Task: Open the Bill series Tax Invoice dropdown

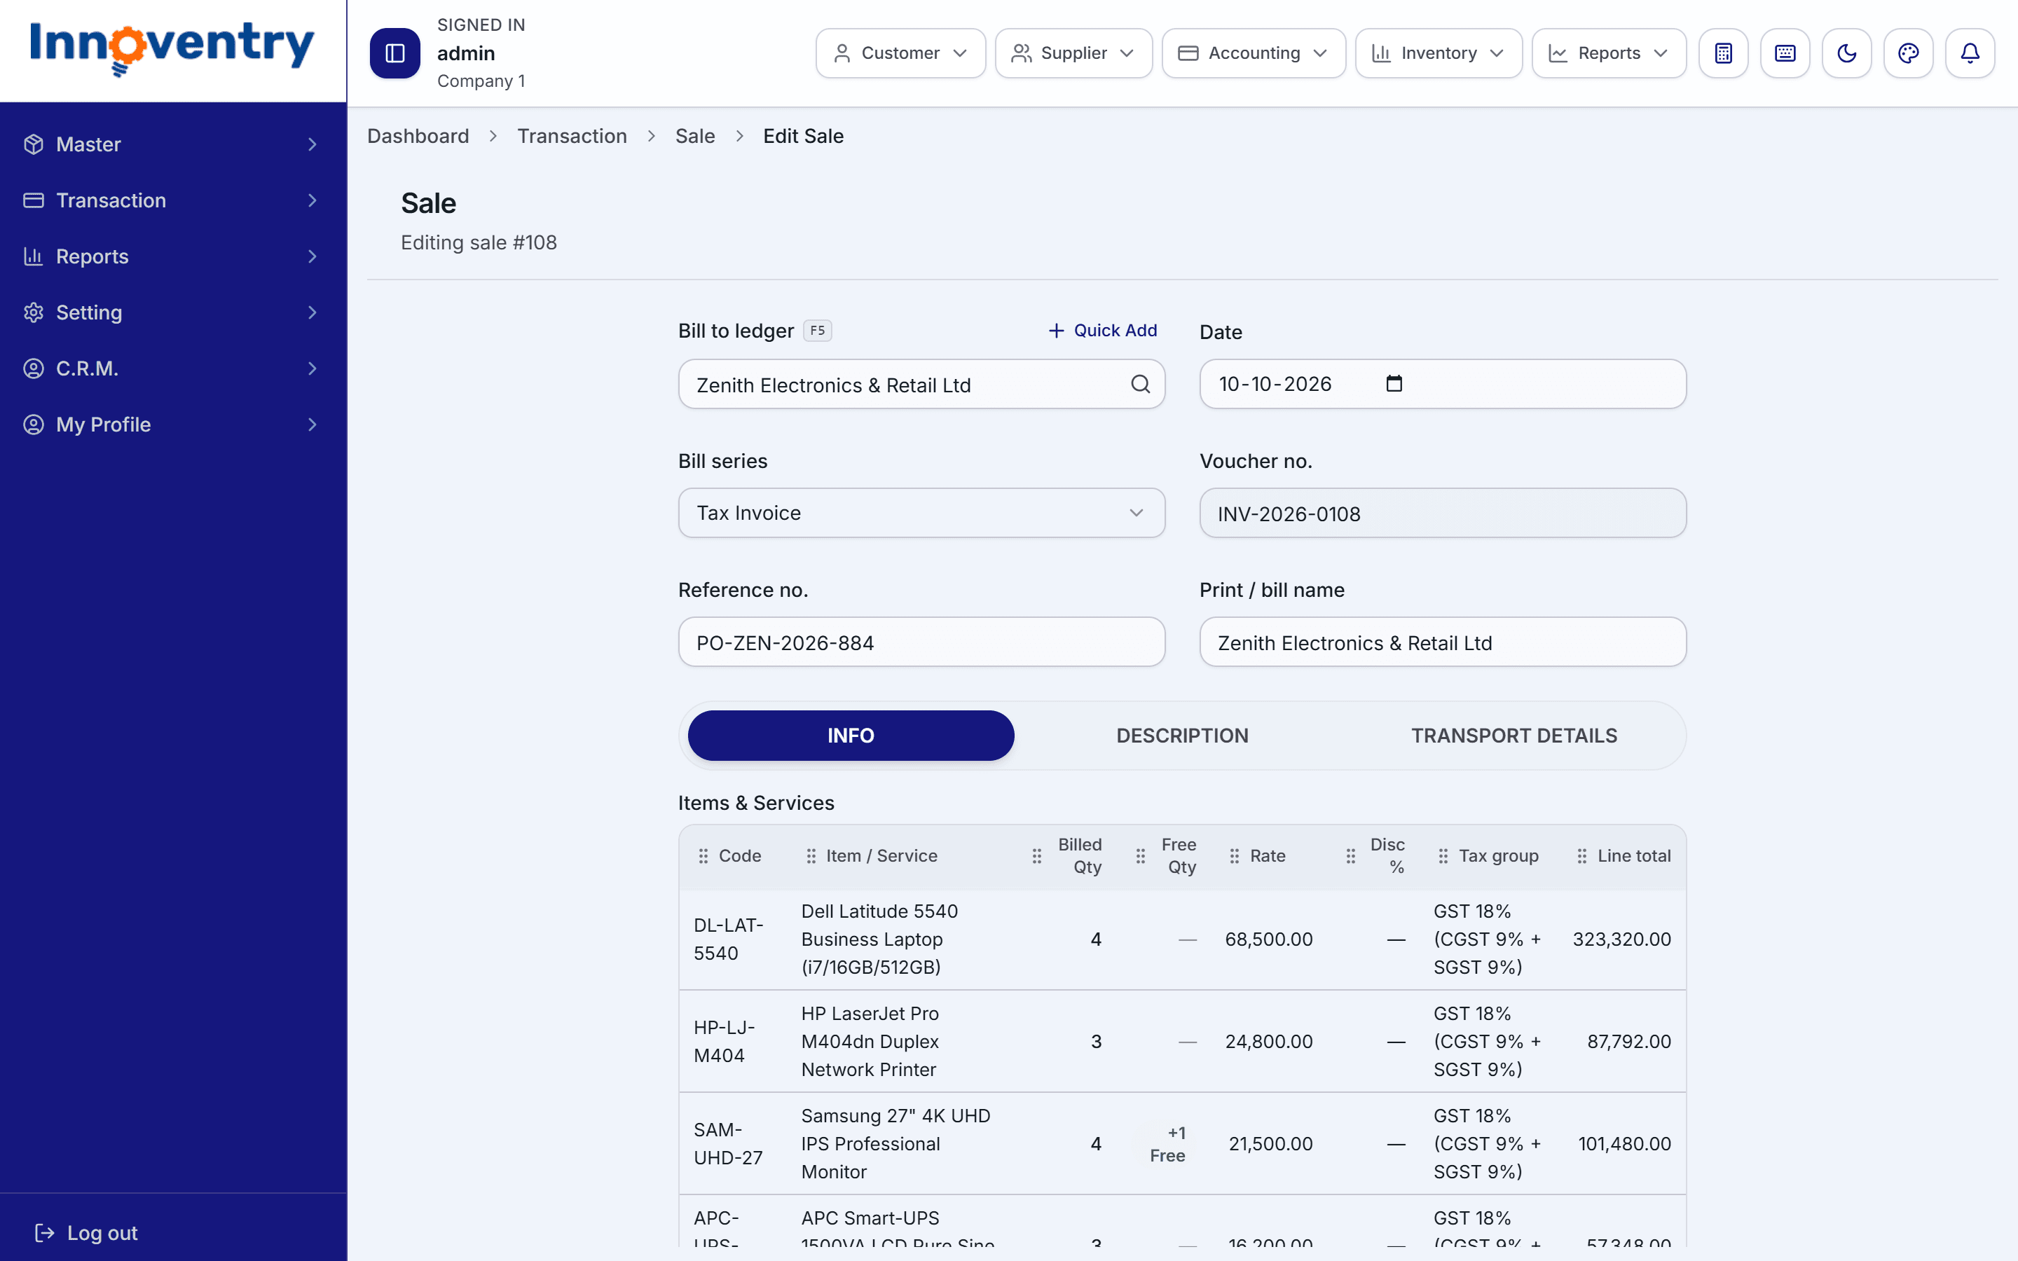Action: 921,513
